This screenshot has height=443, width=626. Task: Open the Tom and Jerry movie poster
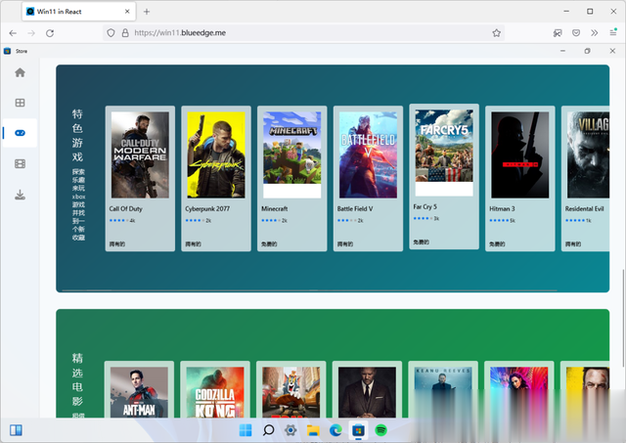(291, 392)
